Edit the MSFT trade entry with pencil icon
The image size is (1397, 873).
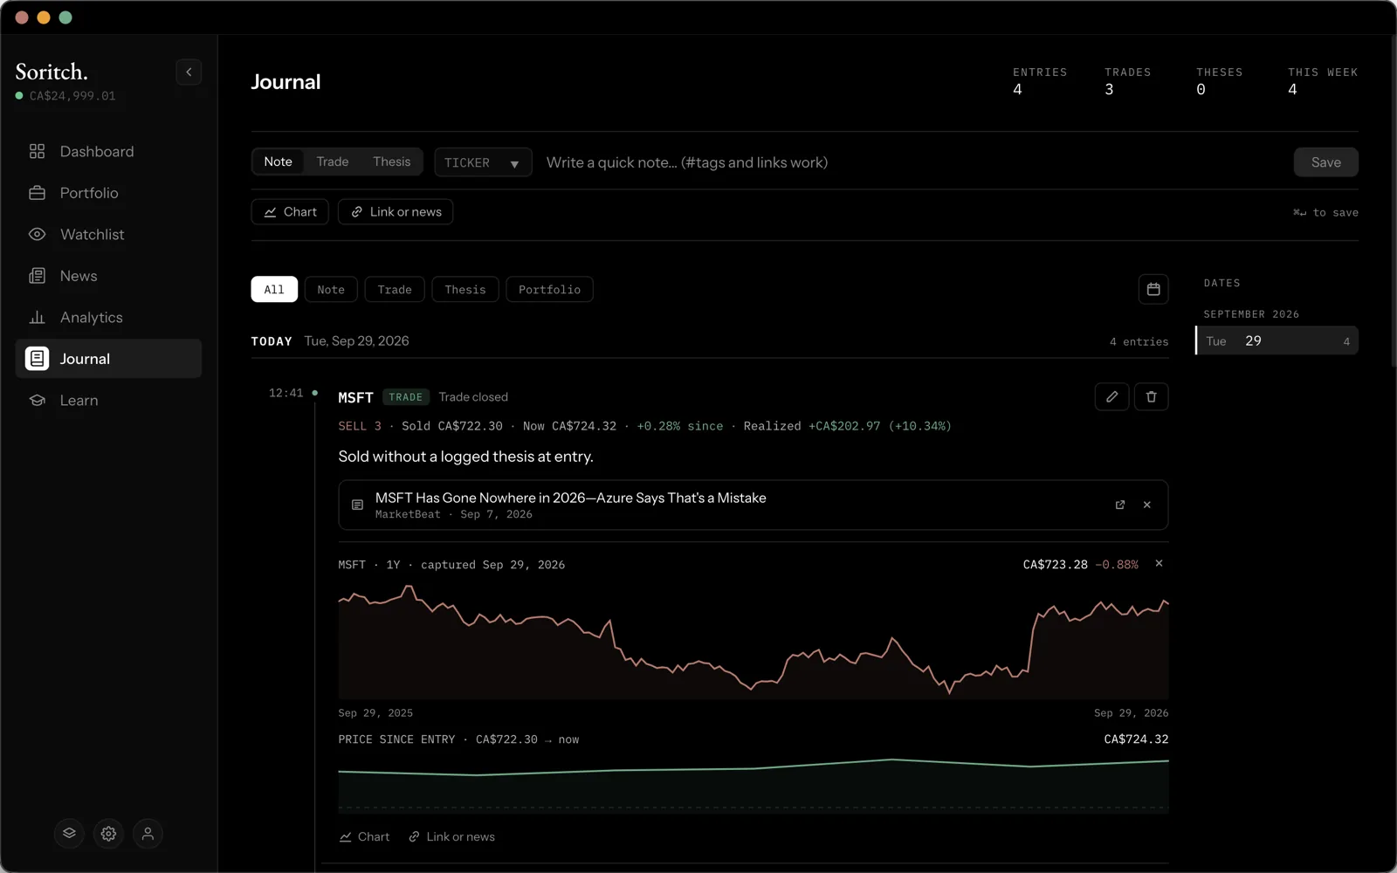point(1111,396)
